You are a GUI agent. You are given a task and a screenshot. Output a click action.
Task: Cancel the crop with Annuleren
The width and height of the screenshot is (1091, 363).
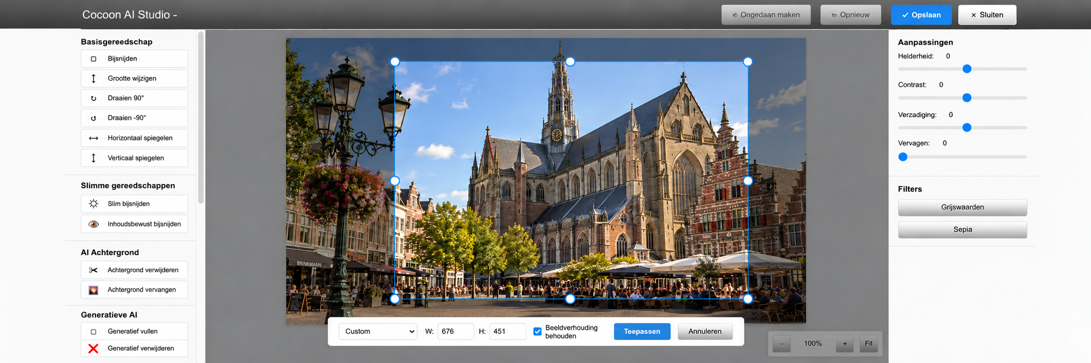705,331
